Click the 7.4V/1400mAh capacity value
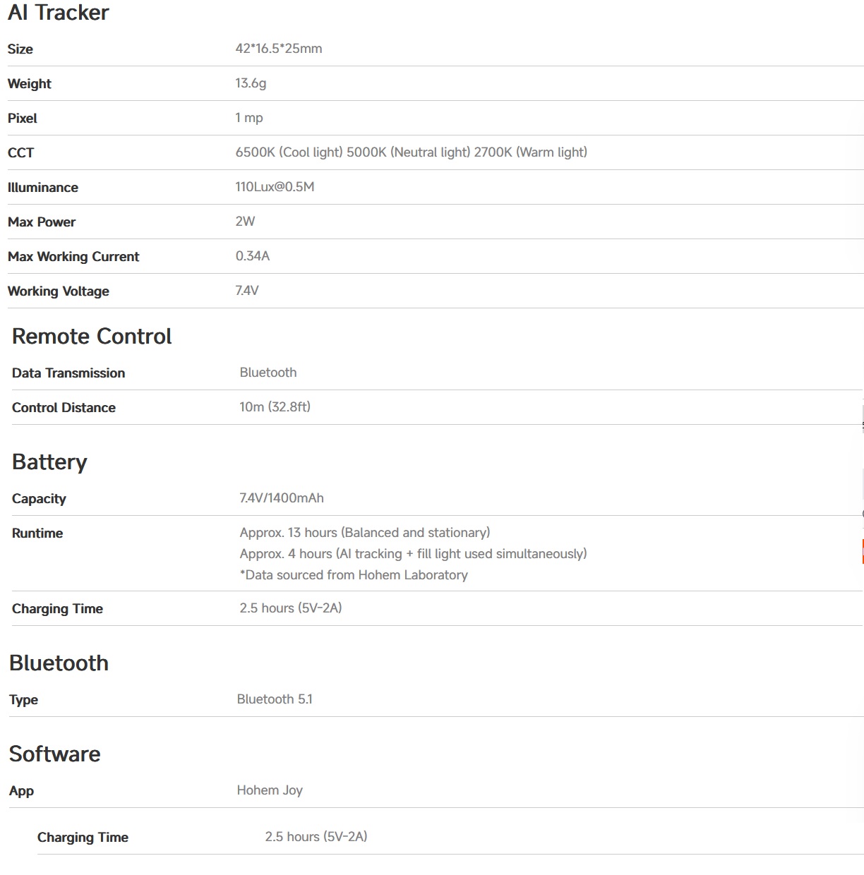 point(282,498)
